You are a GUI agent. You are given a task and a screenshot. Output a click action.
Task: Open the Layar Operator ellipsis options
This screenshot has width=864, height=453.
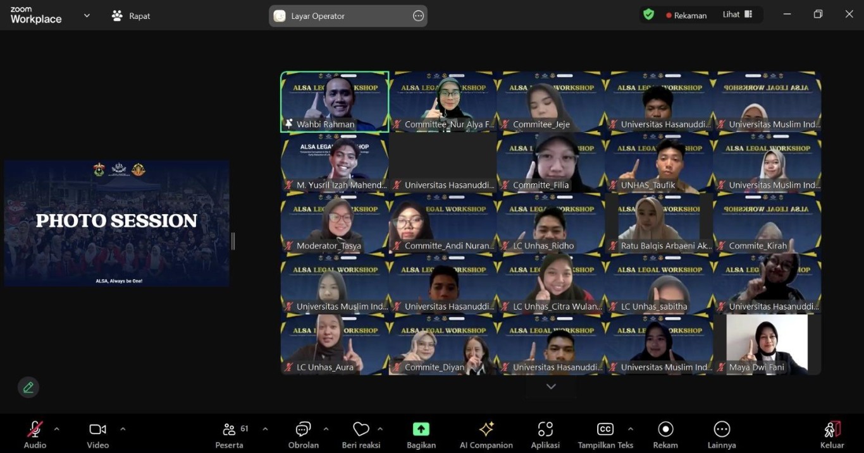(x=418, y=16)
